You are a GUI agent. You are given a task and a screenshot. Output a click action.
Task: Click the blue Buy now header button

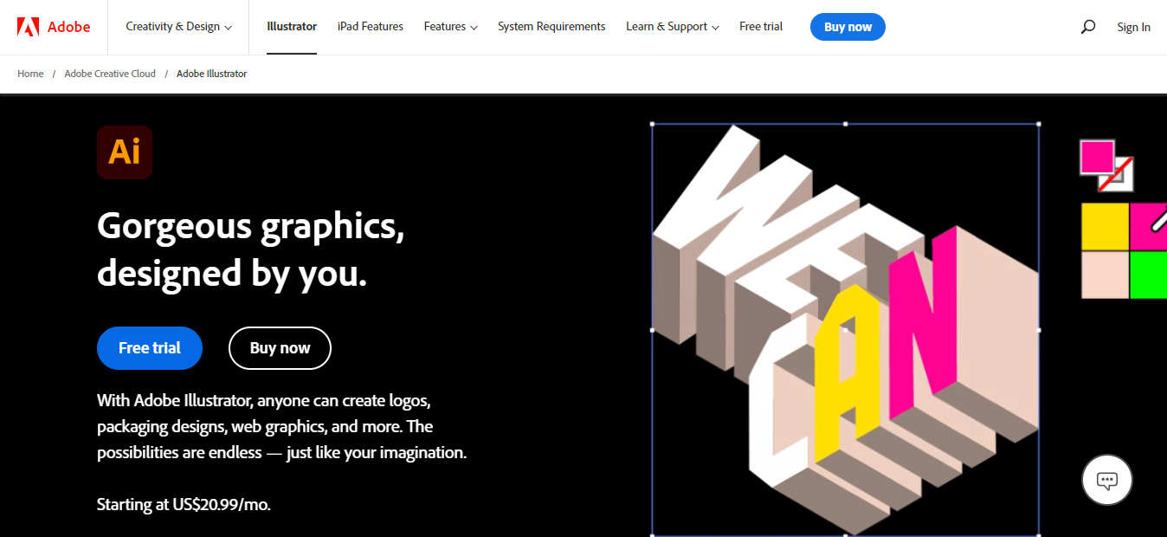pos(848,27)
